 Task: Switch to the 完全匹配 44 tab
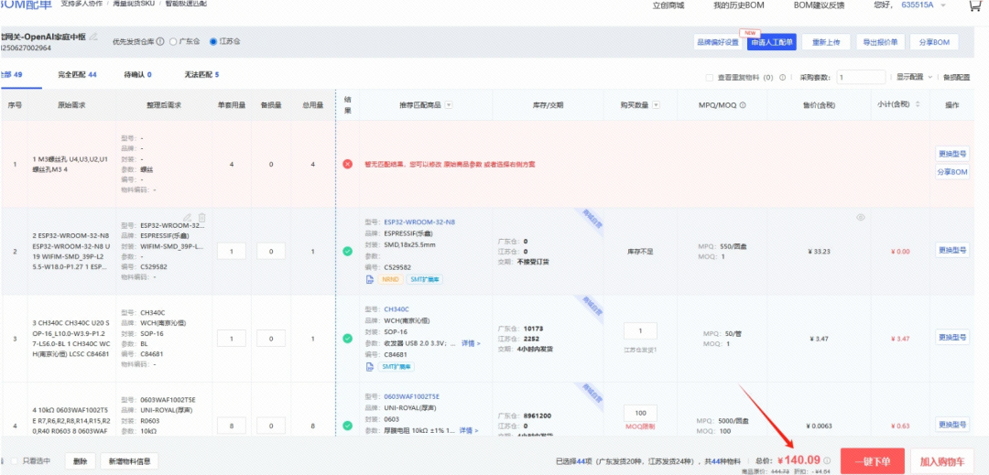(77, 74)
